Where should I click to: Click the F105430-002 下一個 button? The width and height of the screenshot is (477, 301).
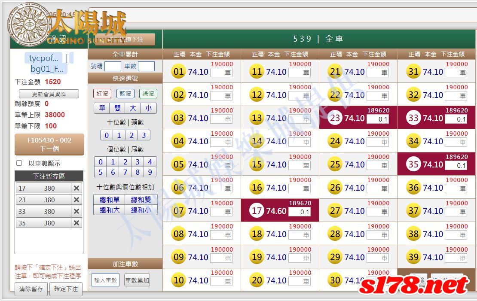tap(49, 144)
